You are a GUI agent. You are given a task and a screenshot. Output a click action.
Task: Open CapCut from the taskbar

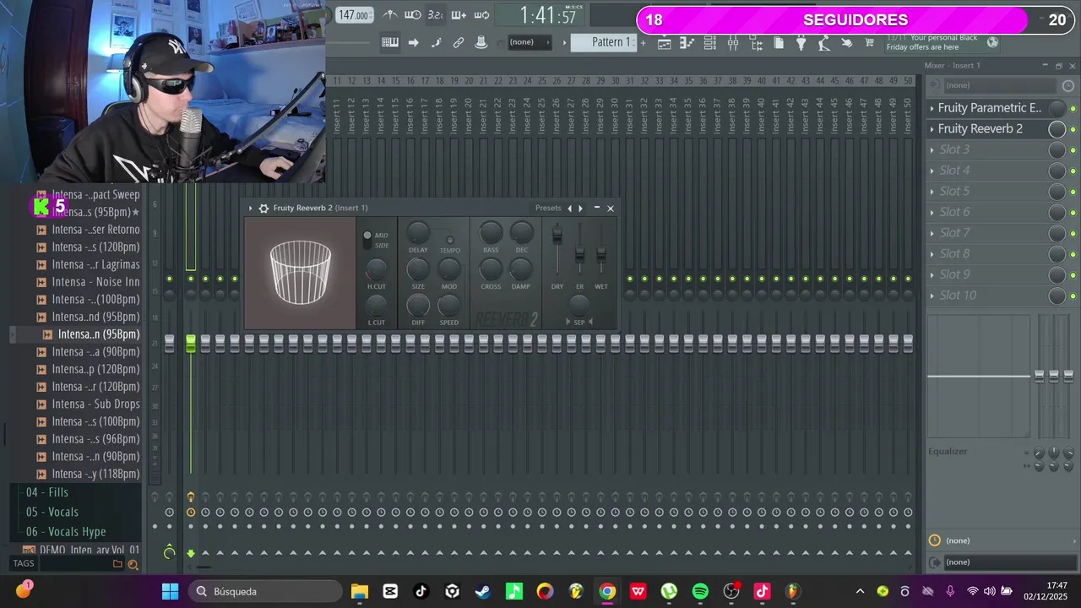pos(390,591)
